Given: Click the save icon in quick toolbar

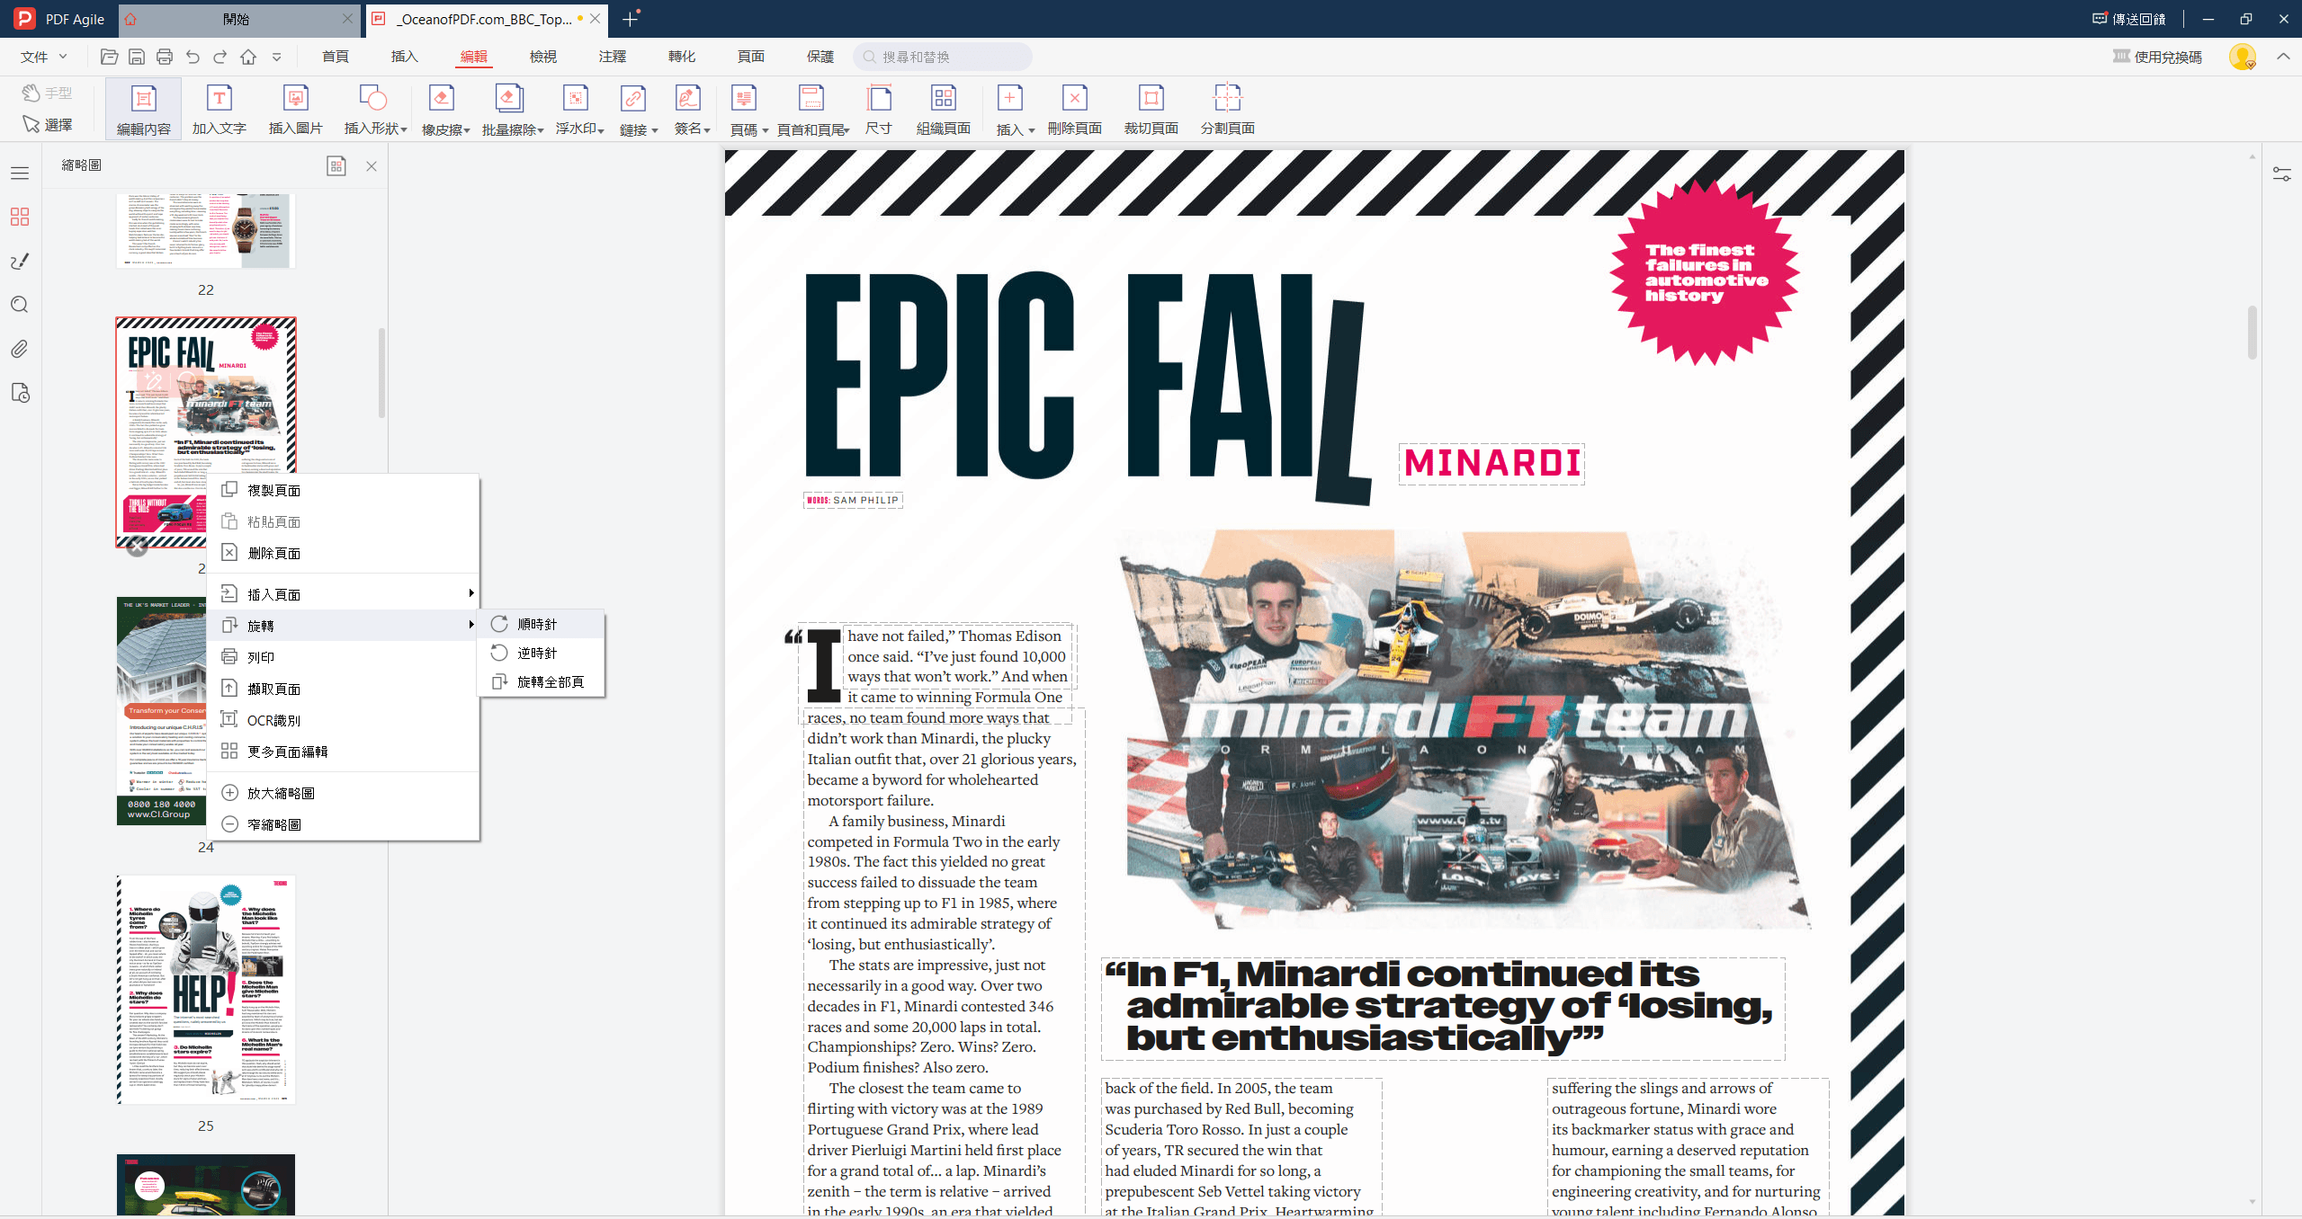Looking at the screenshot, I should click(x=137, y=57).
